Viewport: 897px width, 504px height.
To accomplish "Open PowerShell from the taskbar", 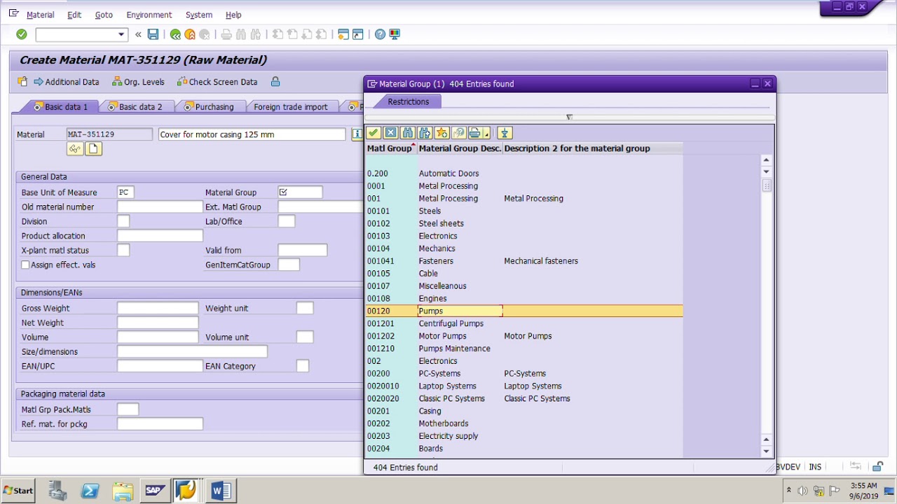I will pyautogui.click(x=90, y=491).
